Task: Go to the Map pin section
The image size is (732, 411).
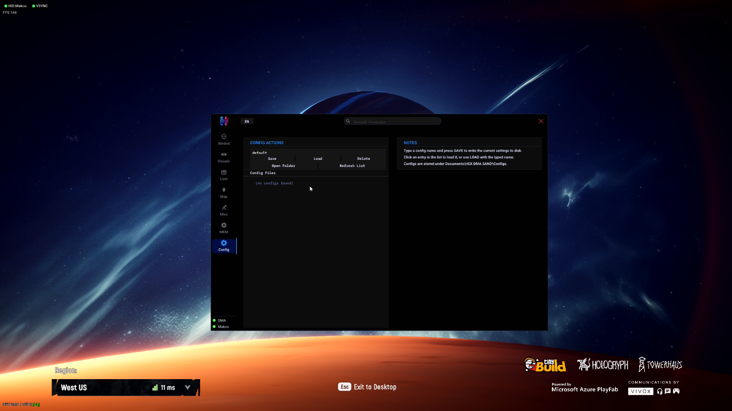Action: 224,193
